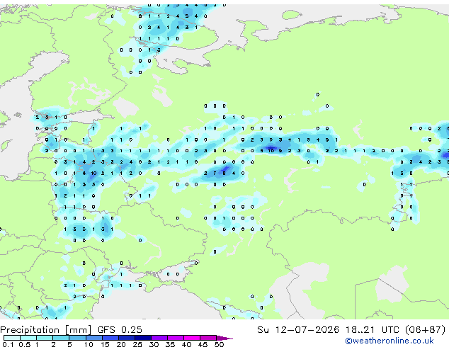Click the "Precipitation [mm]" title text
The image size is (449, 347).
46,330
